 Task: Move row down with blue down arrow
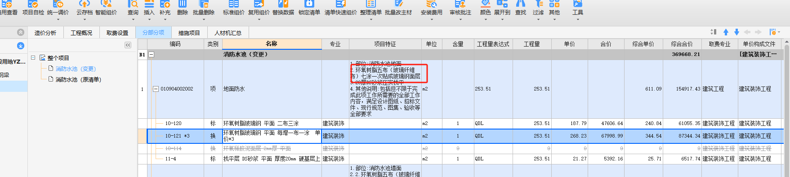pos(736,32)
